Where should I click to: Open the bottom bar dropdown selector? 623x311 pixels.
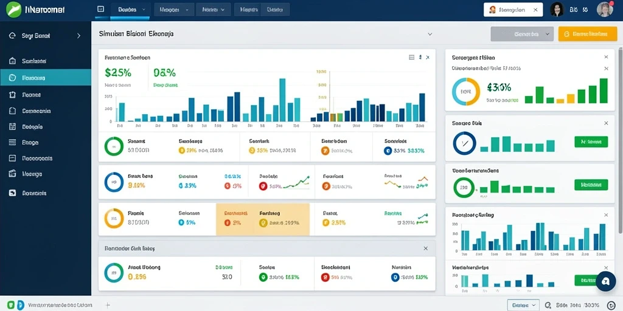523,305
